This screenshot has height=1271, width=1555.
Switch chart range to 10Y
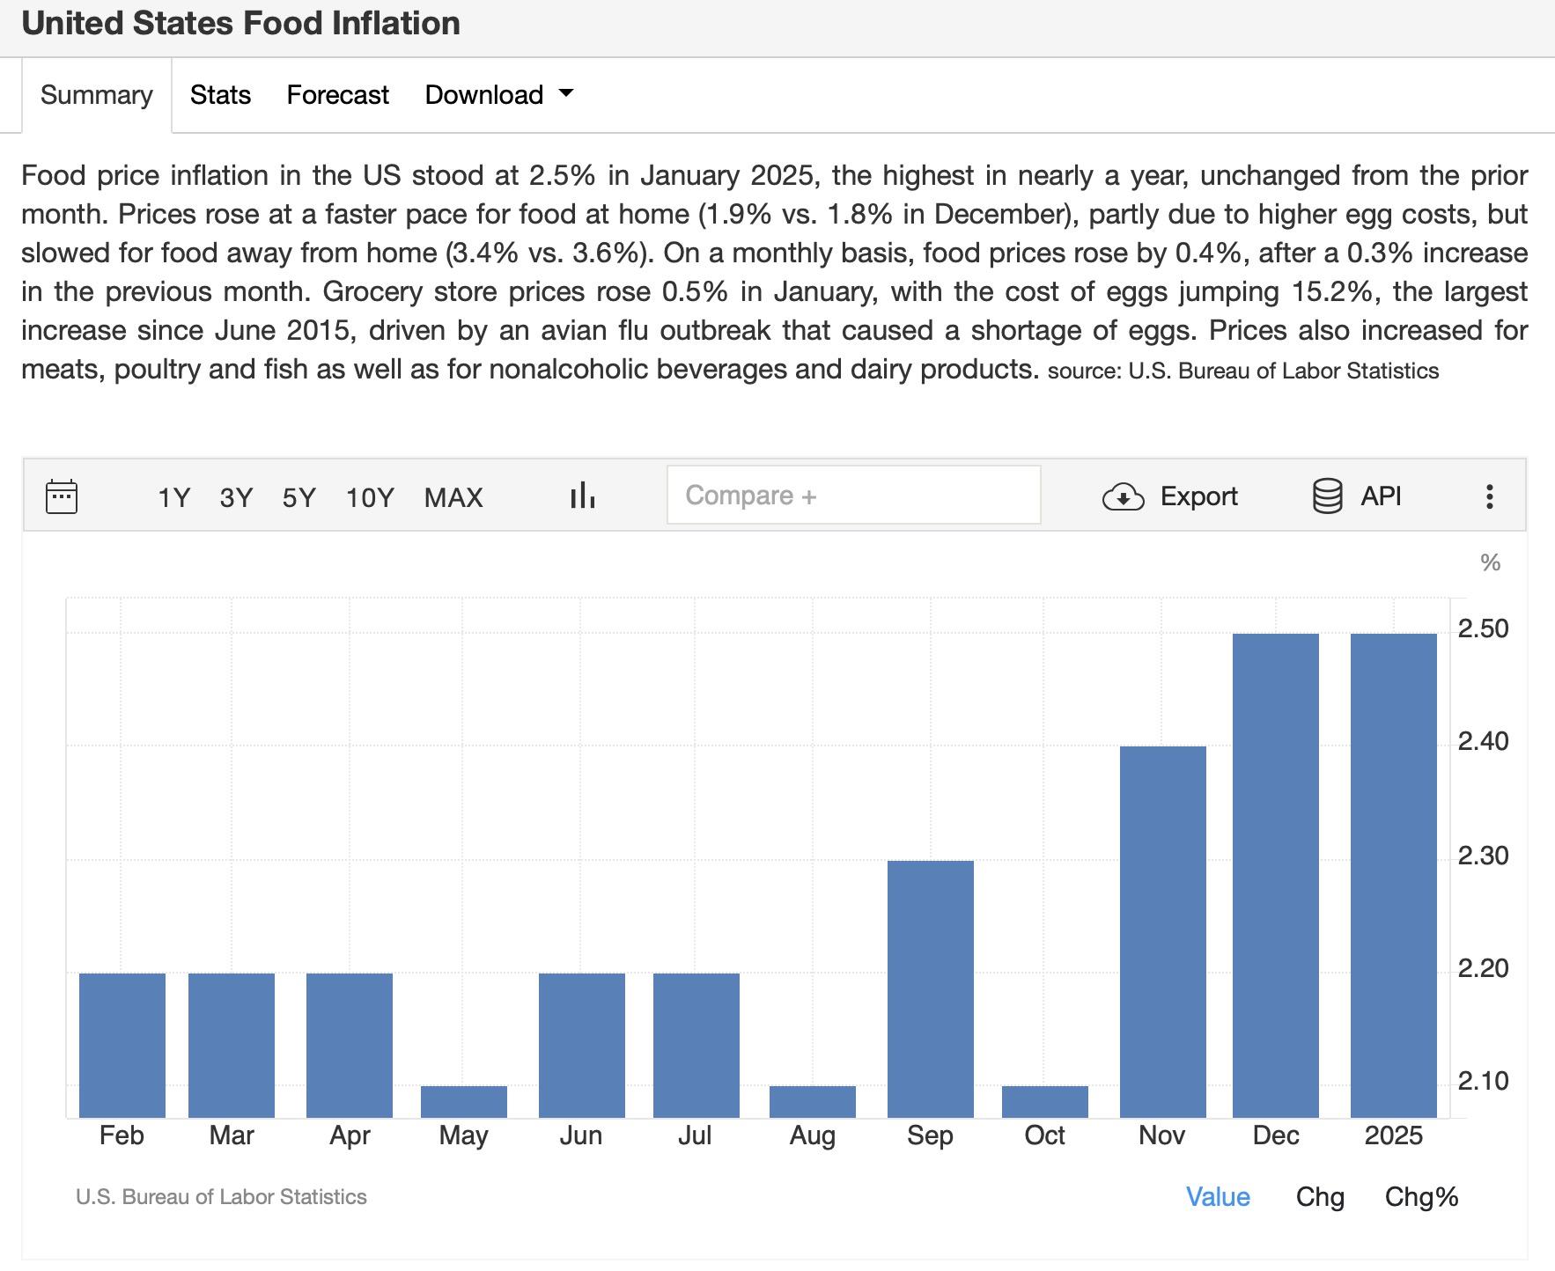(370, 497)
